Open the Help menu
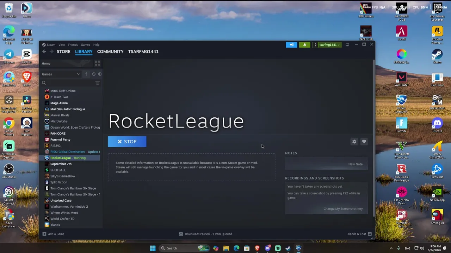This screenshot has width=451, height=253. (96, 45)
